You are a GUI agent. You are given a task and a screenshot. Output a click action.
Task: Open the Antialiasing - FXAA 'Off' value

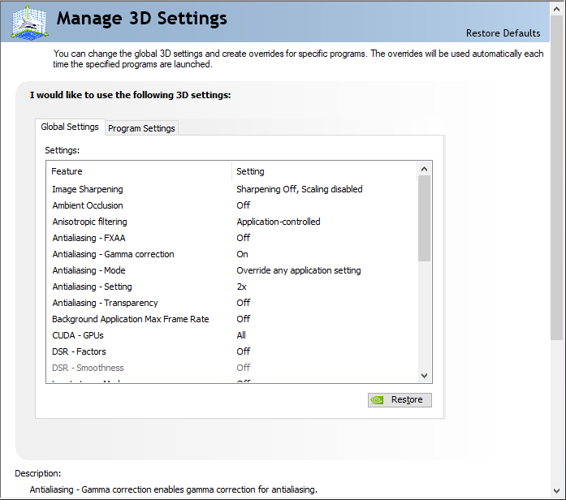point(244,238)
